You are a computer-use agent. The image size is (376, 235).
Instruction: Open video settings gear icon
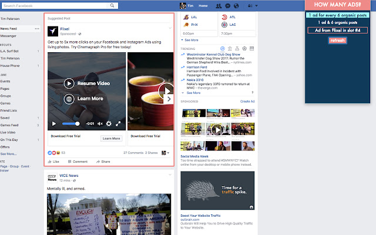(x=108, y=123)
